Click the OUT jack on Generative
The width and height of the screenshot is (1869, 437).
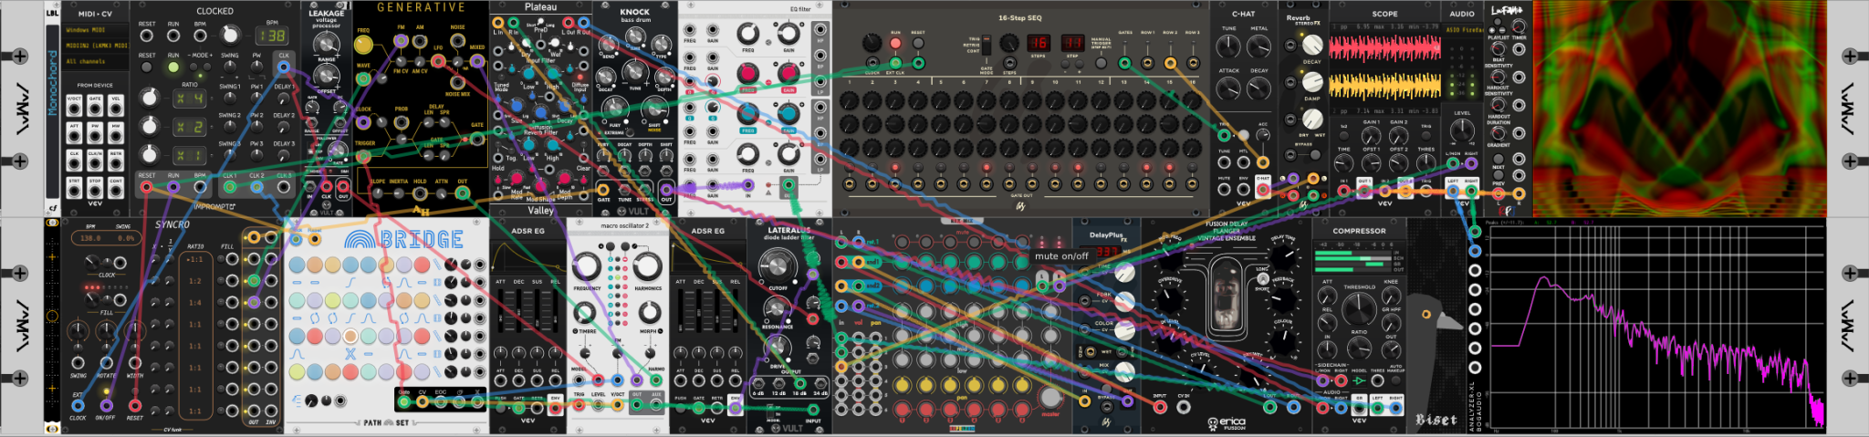click(462, 192)
